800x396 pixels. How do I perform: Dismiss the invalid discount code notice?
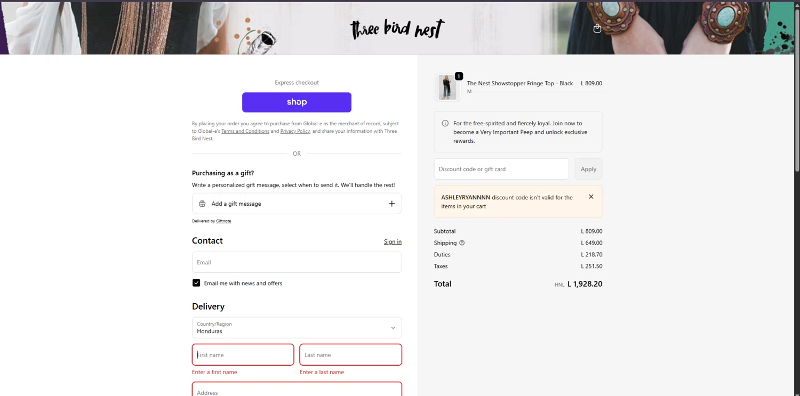click(591, 197)
